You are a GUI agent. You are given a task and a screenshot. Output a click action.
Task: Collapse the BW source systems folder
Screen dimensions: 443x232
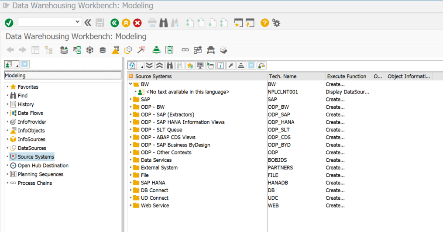click(x=130, y=84)
